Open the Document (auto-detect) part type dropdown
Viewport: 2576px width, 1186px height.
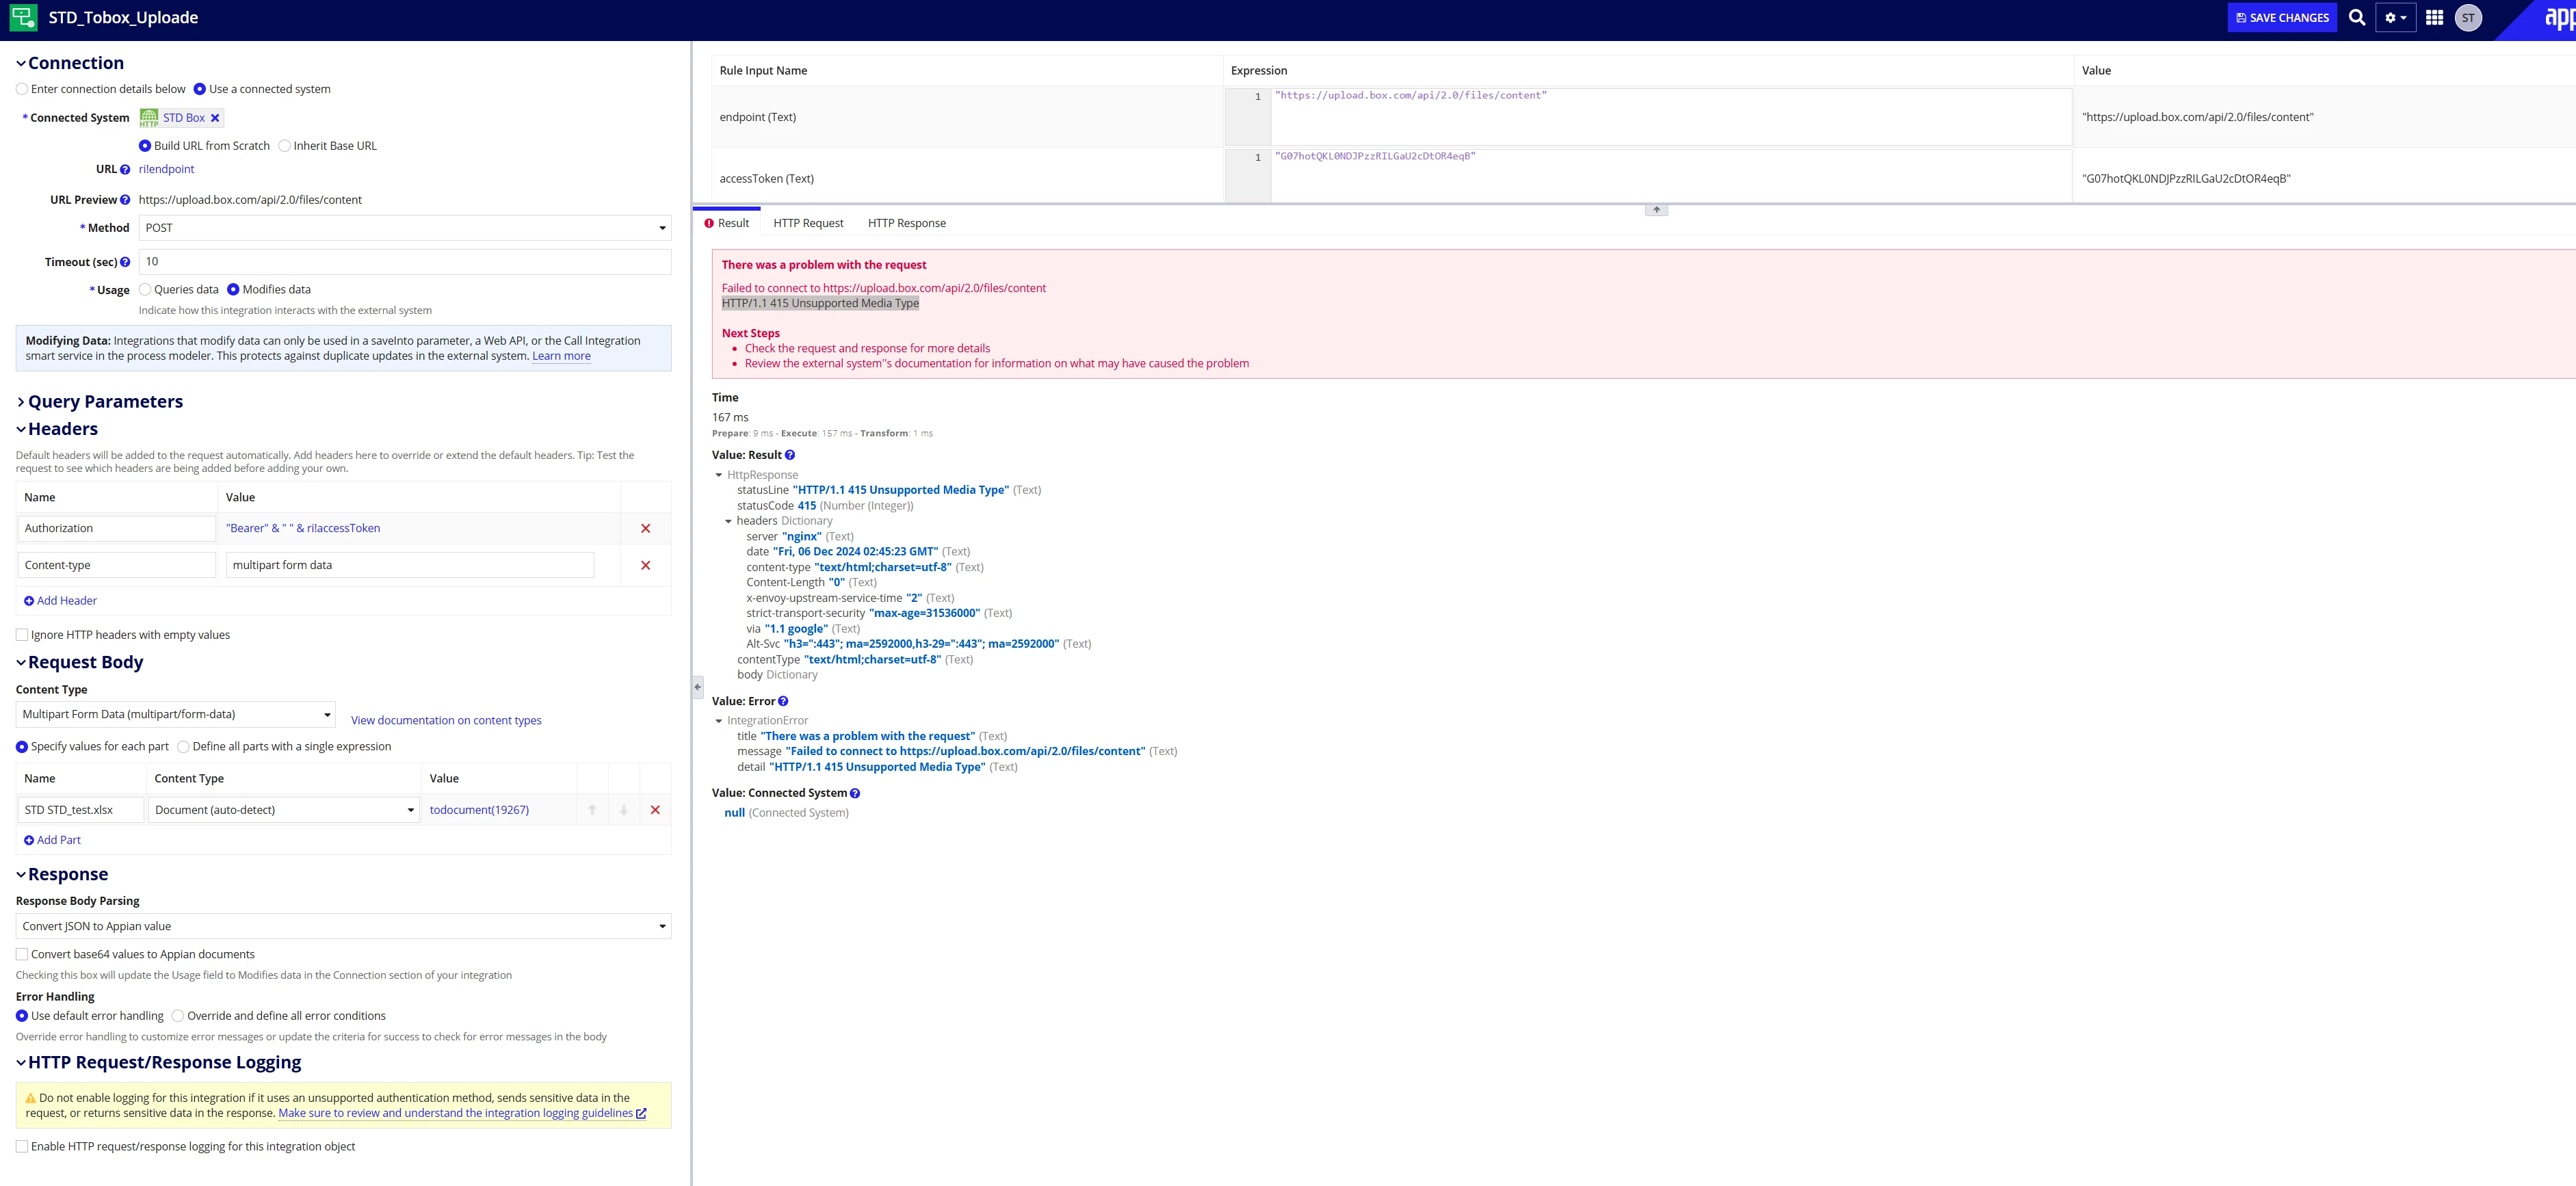click(x=284, y=810)
